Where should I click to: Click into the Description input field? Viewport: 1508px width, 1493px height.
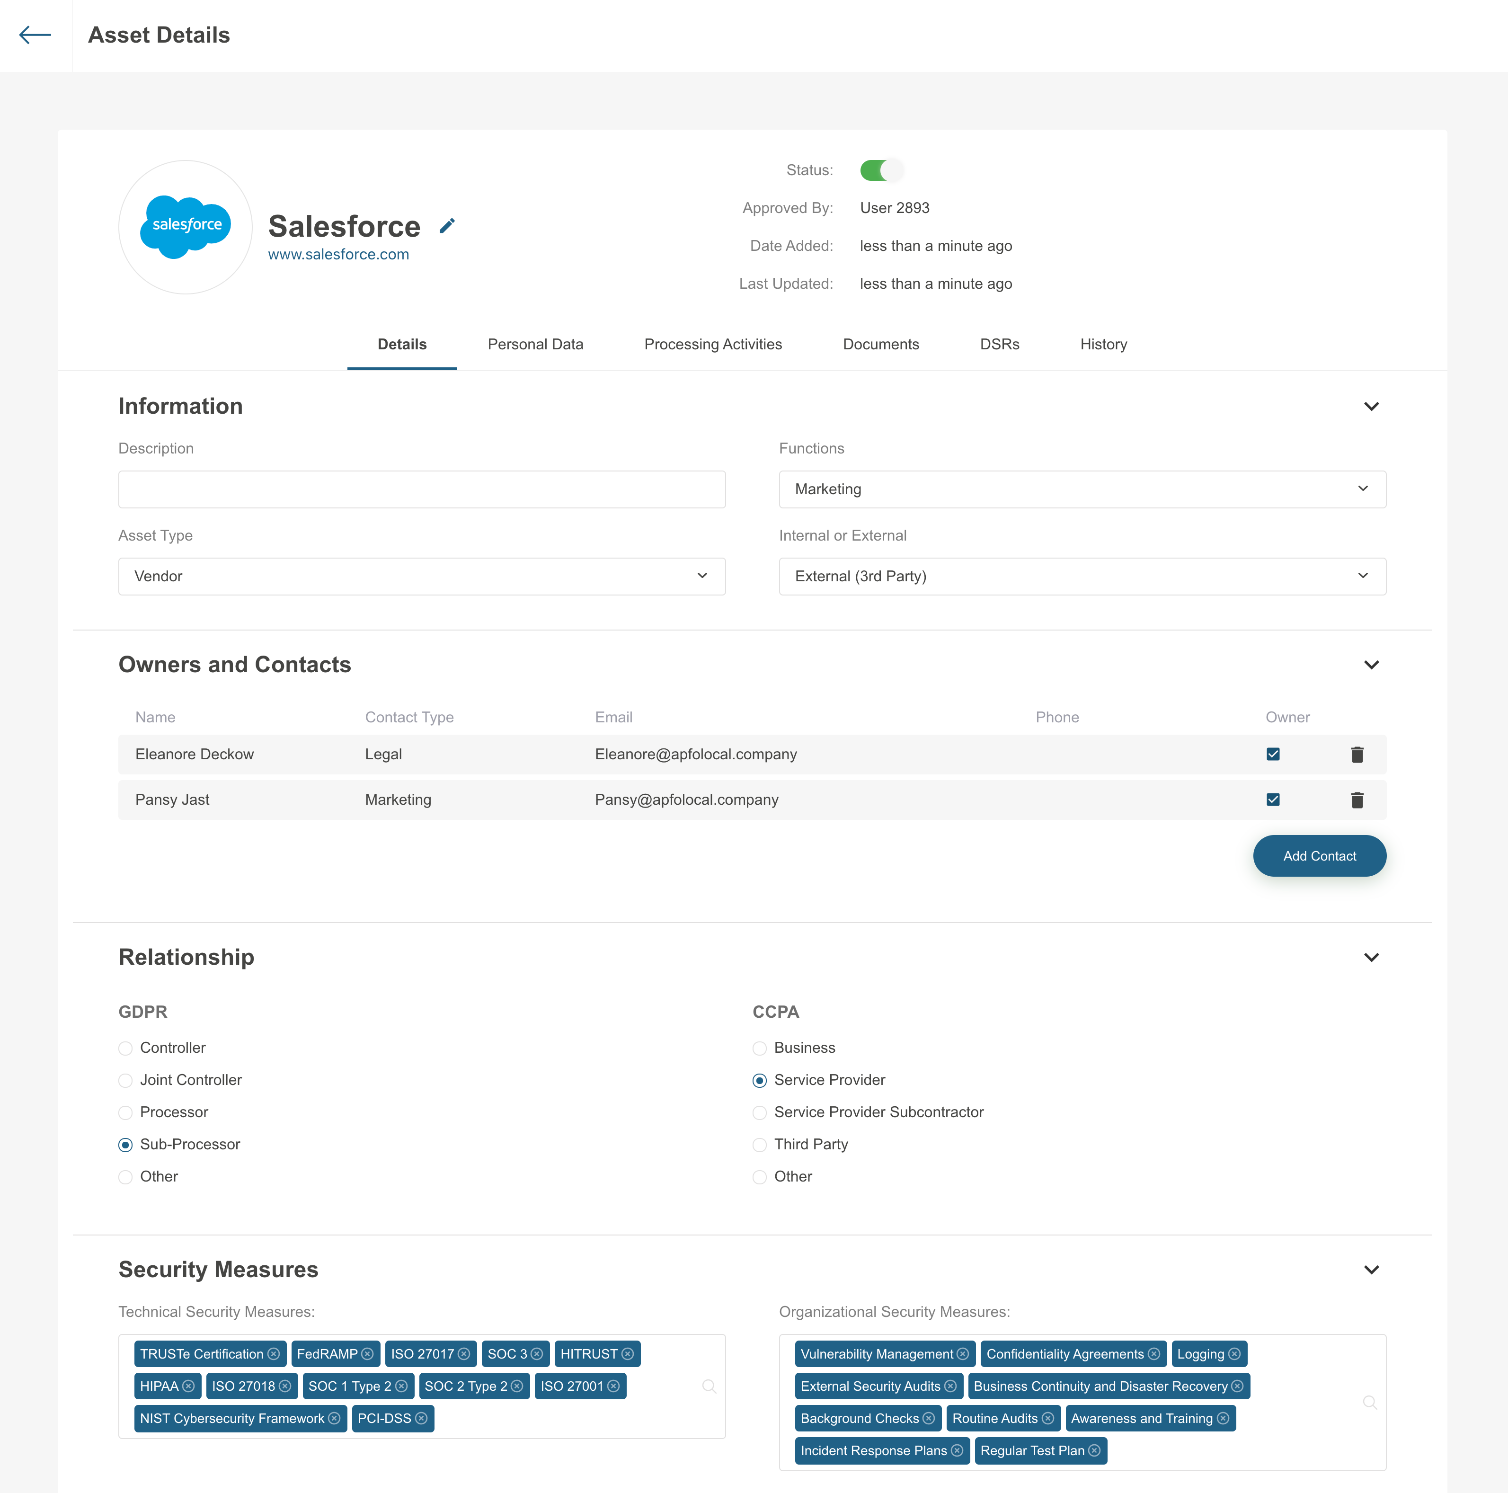421,489
